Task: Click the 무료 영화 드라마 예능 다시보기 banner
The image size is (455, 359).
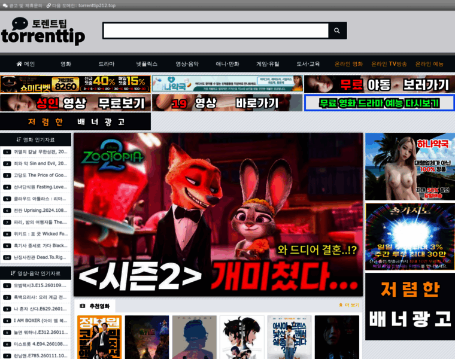Action: tap(379, 103)
